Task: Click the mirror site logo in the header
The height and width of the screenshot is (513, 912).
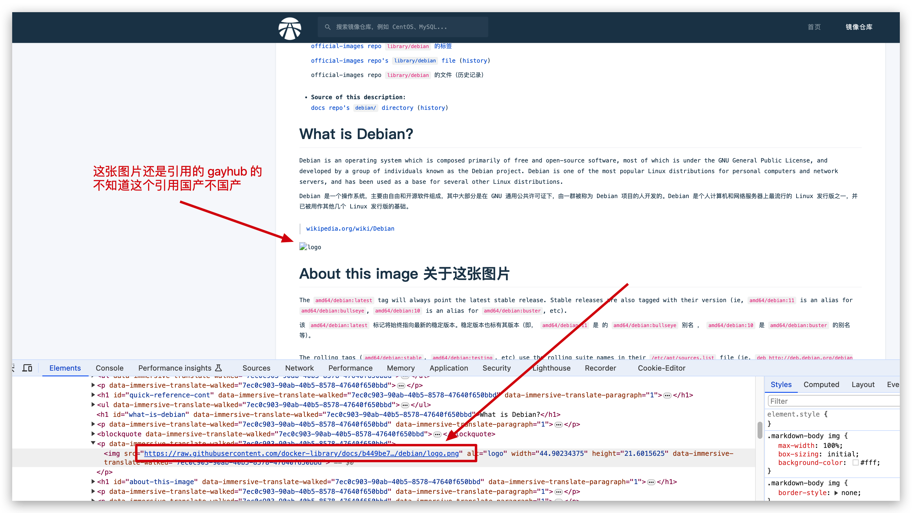Action: coord(290,28)
